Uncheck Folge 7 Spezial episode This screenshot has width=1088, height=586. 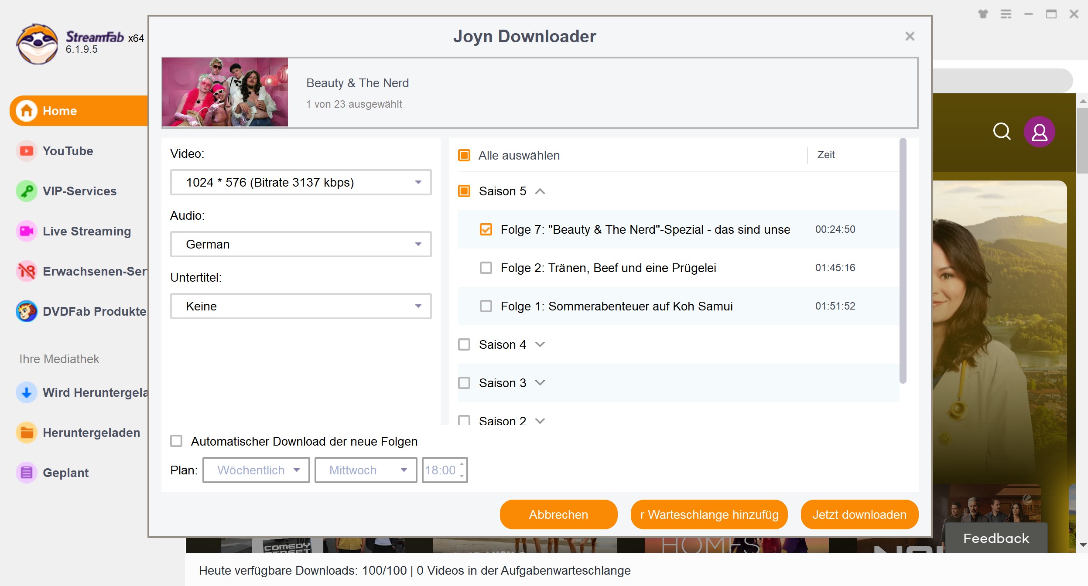pyautogui.click(x=486, y=229)
